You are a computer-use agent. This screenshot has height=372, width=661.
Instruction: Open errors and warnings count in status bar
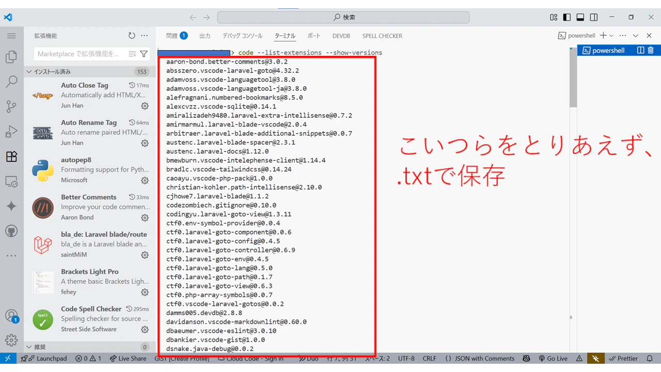click(88, 359)
